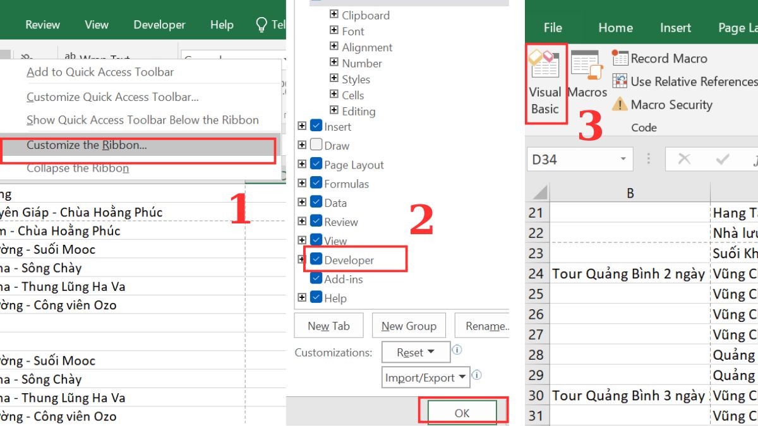Open the Reset dropdown
The width and height of the screenshot is (758, 426).
tap(416, 352)
